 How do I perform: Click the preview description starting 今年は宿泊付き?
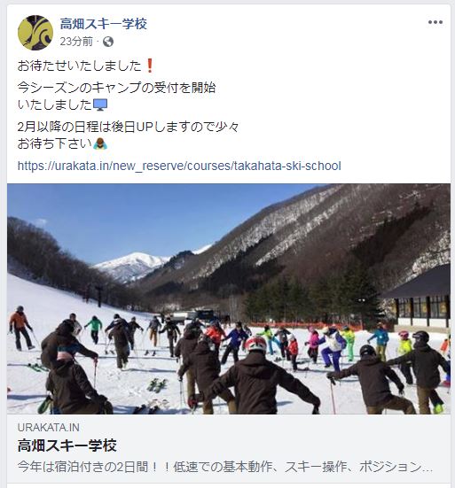pyautogui.click(x=225, y=467)
